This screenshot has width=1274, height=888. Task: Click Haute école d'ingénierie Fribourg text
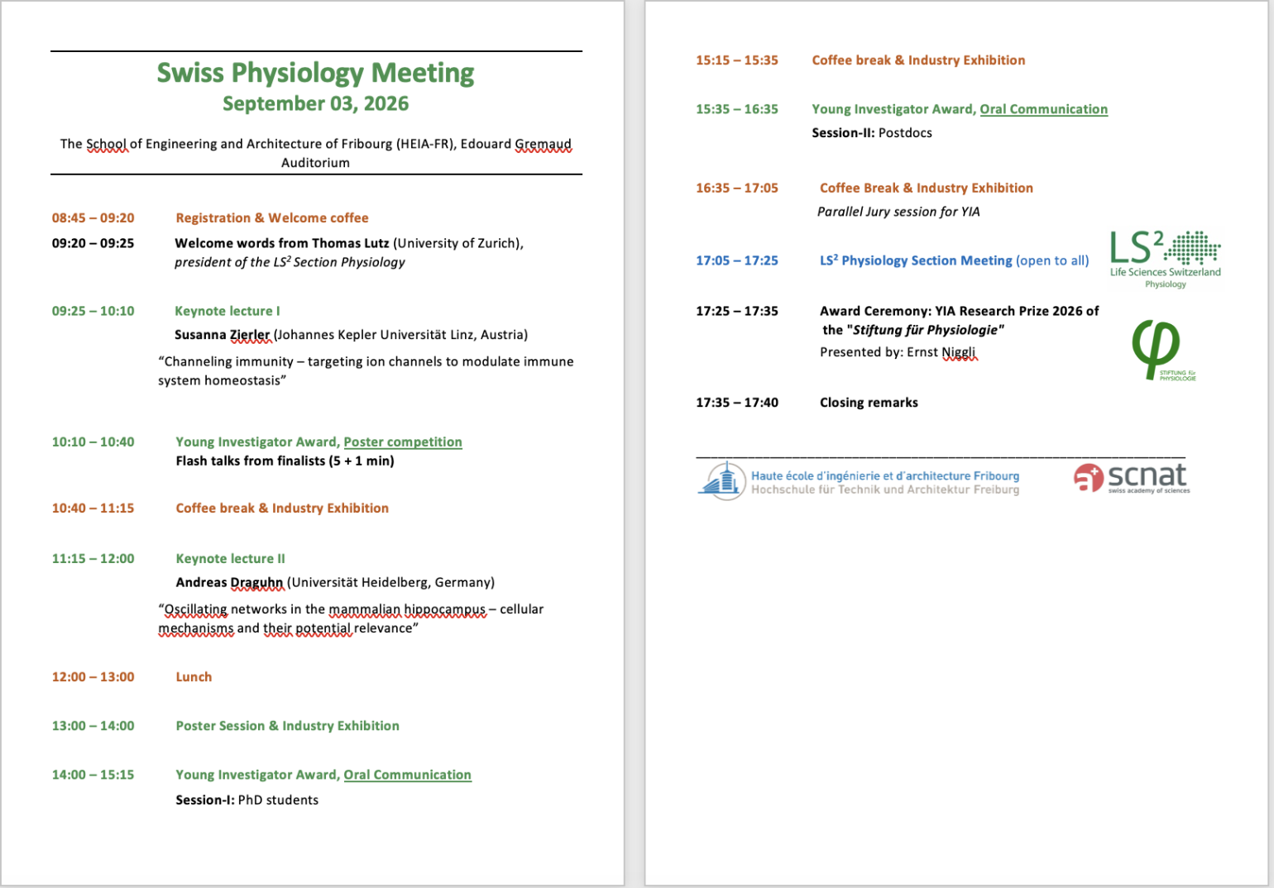click(x=884, y=476)
